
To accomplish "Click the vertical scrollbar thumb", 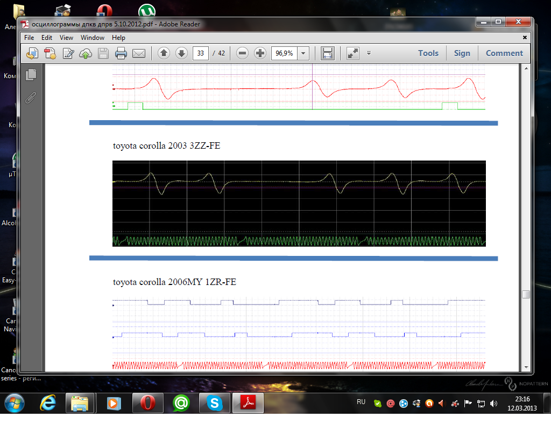I will pos(526,294).
